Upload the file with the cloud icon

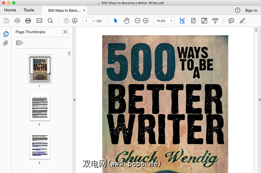(x=17, y=21)
